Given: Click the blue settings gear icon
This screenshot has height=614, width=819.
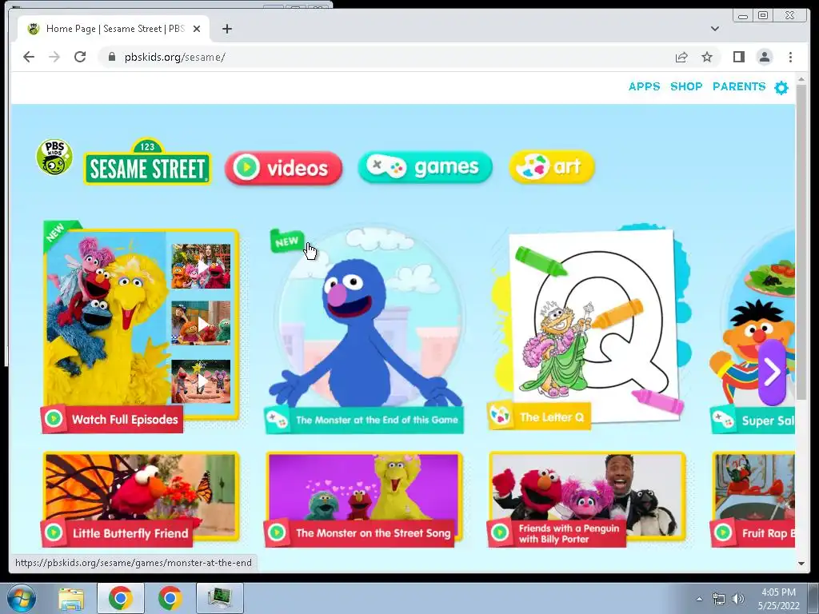Looking at the screenshot, I should 781,88.
